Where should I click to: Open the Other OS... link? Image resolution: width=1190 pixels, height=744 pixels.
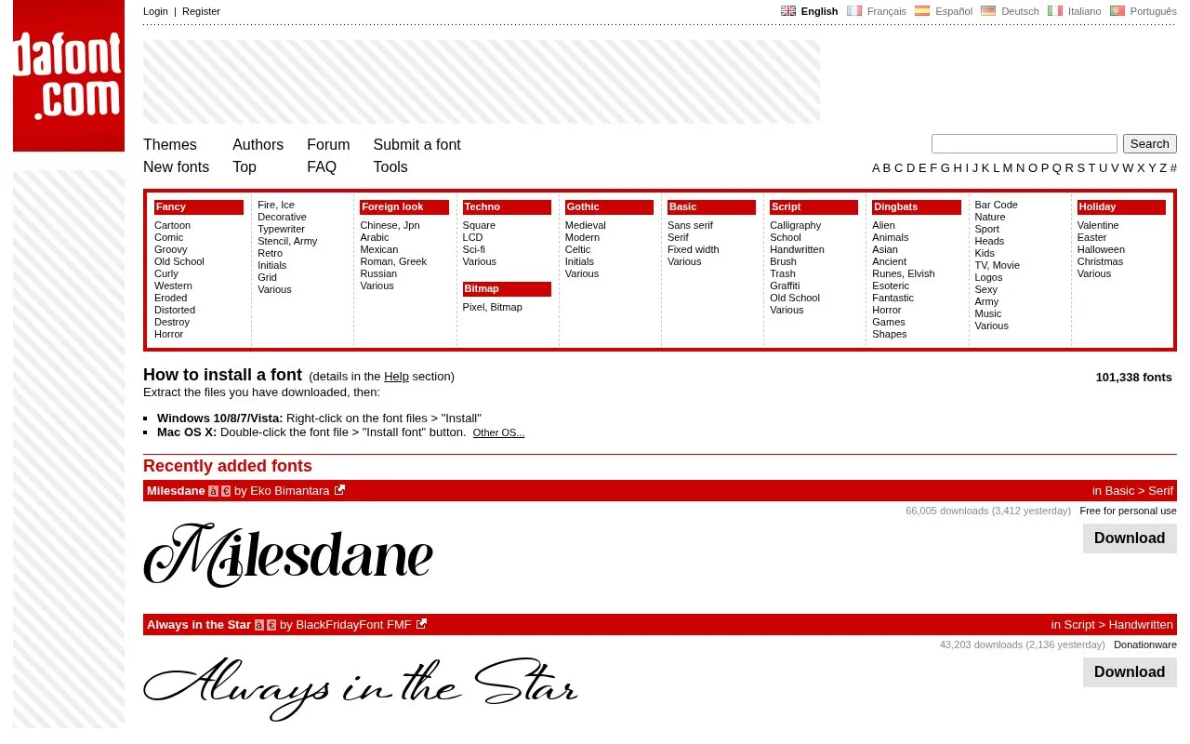(x=498, y=432)
